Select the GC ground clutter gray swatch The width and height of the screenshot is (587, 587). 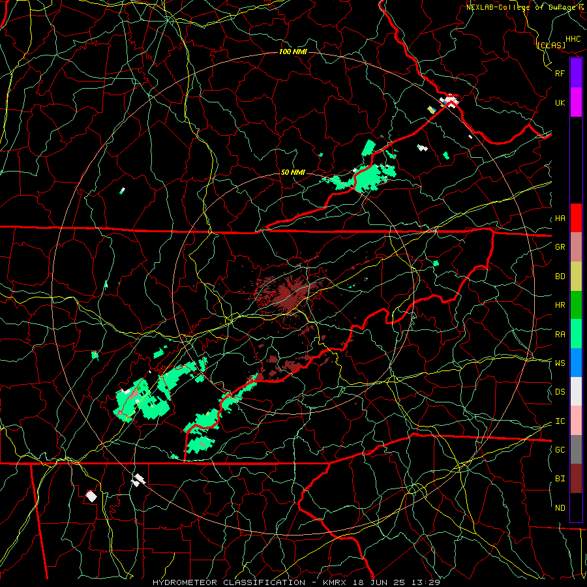(576, 449)
